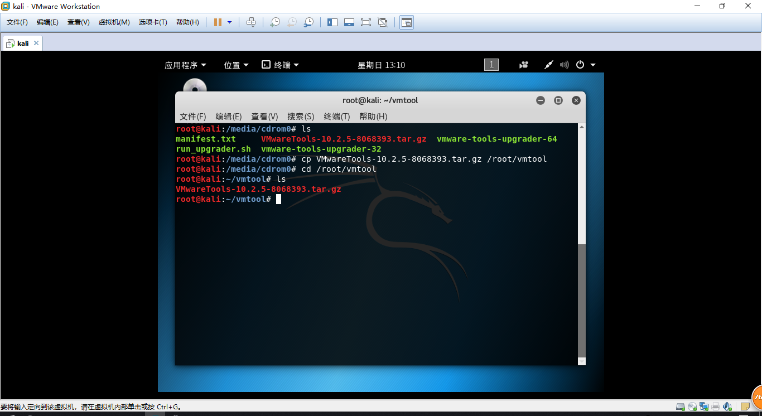This screenshot has height=416, width=762.
Task: Open terminal 查看(V) menu
Action: pos(264,116)
